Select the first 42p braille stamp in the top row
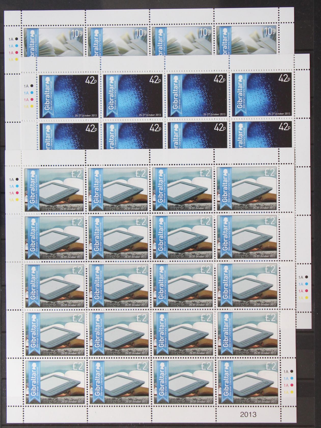The image size is (321, 428). (68, 95)
